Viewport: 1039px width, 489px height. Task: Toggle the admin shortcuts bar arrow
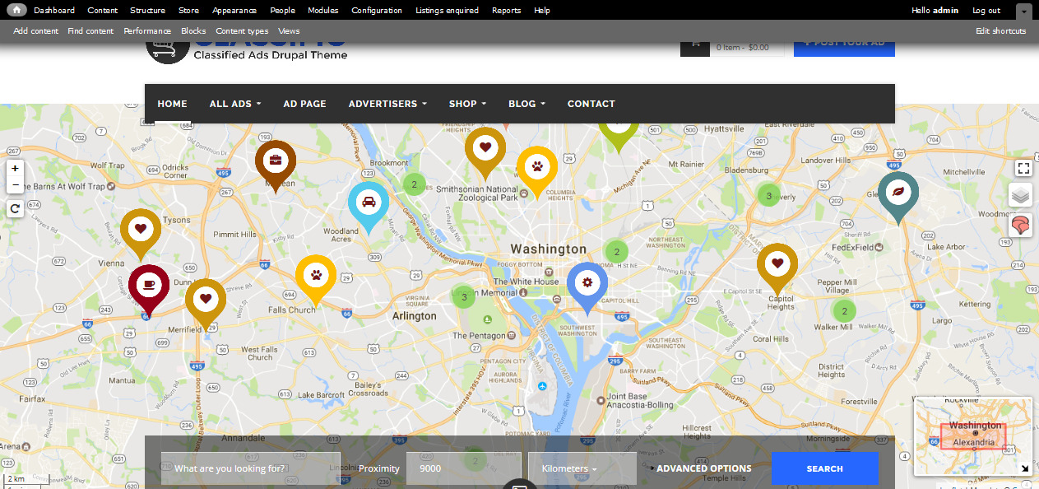pos(1023,11)
